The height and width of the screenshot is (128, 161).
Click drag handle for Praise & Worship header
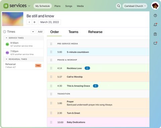[51, 60]
